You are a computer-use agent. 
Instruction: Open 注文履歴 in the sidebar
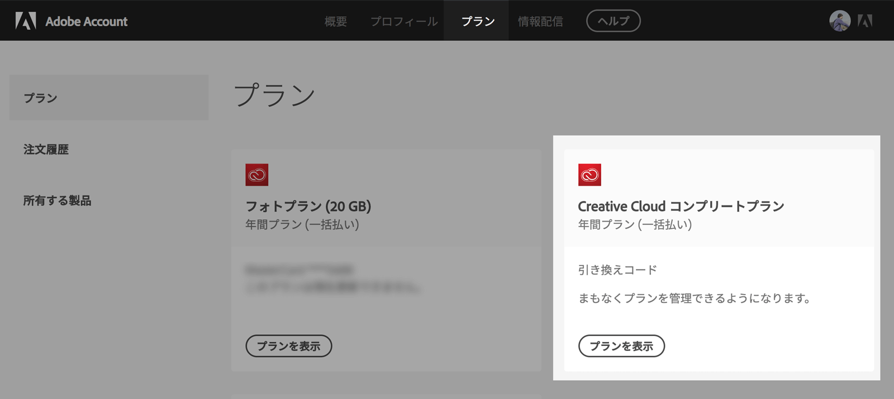[x=46, y=150]
